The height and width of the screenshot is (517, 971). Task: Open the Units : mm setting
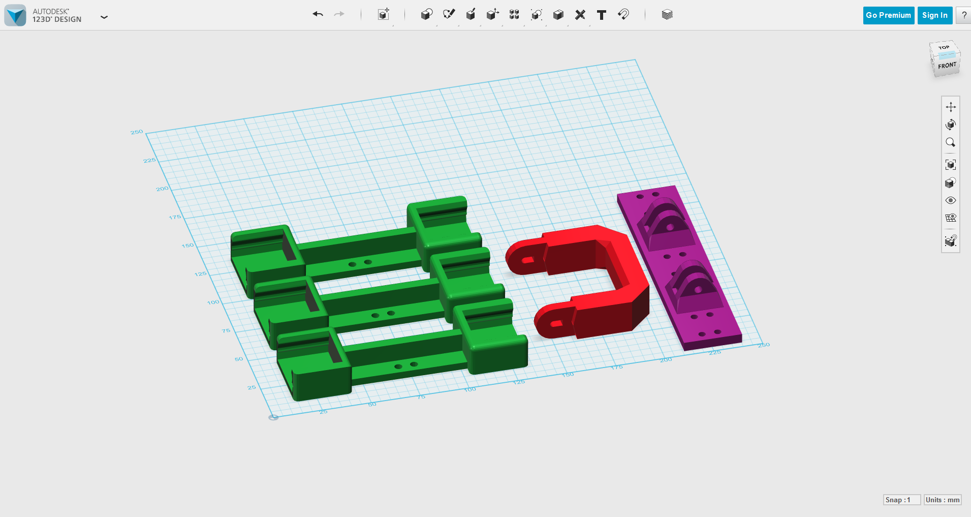pos(943,500)
